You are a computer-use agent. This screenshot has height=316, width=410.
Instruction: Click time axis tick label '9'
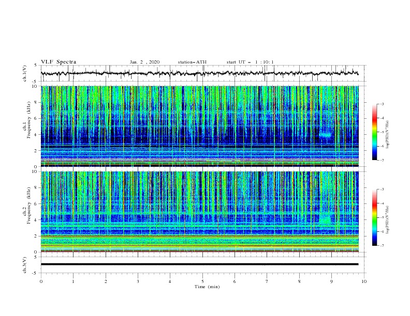click(332, 281)
